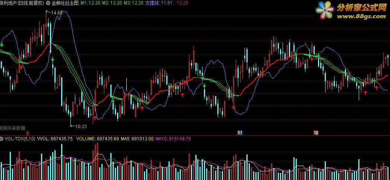
Task: Click the VOLUME: 687435.69 value label
Action: (x=98, y=139)
